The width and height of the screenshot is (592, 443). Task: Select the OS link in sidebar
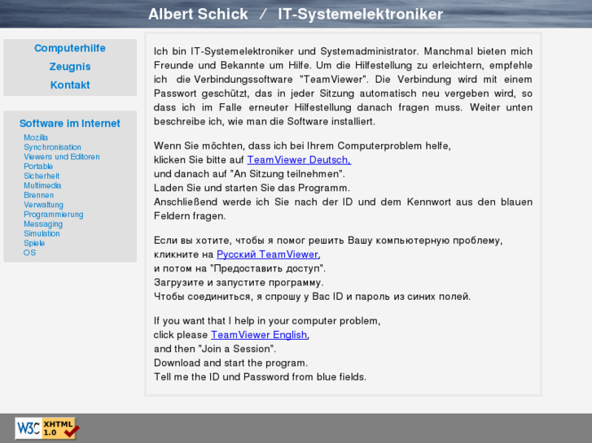30,253
